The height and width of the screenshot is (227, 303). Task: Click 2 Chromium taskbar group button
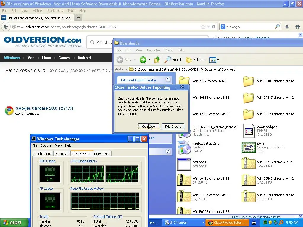click(183, 223)
